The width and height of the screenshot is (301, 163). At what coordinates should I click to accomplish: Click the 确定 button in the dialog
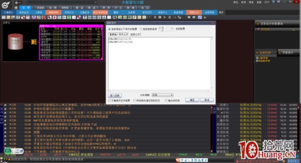(x=192, y=100)
